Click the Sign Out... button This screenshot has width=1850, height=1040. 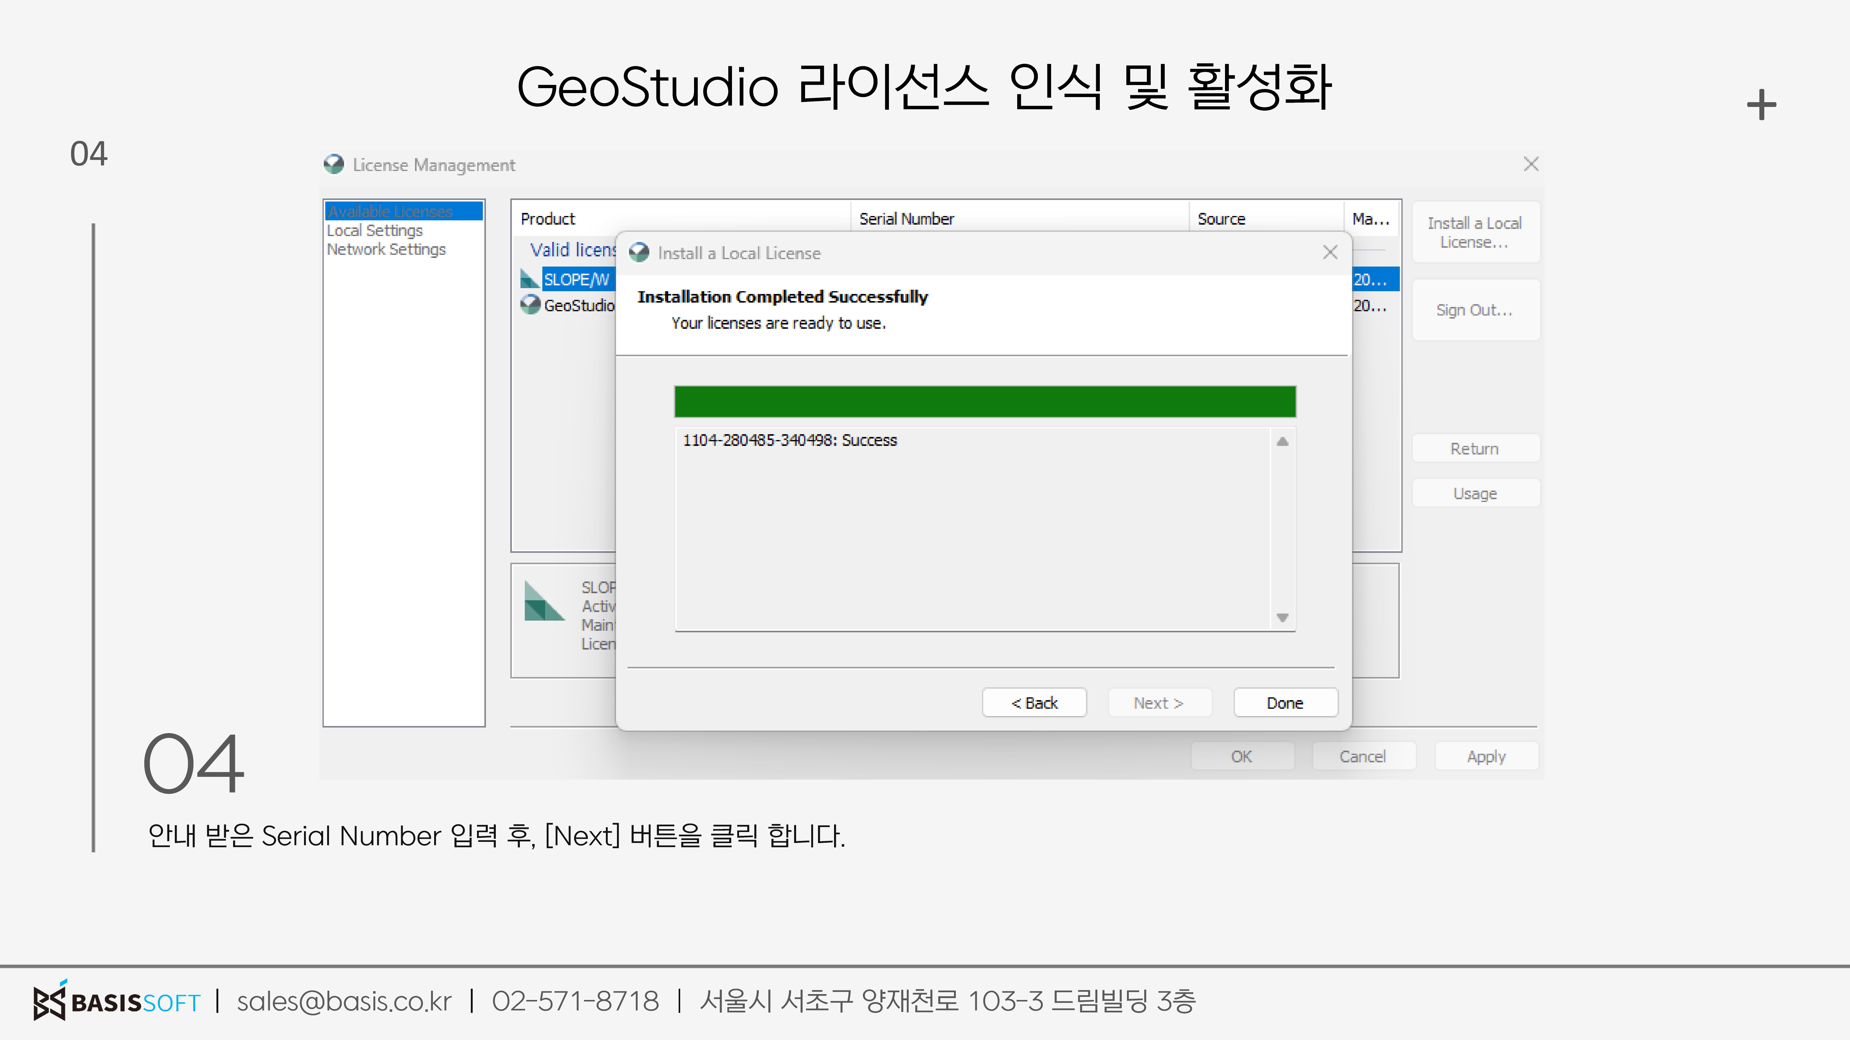coord(1475,310)
